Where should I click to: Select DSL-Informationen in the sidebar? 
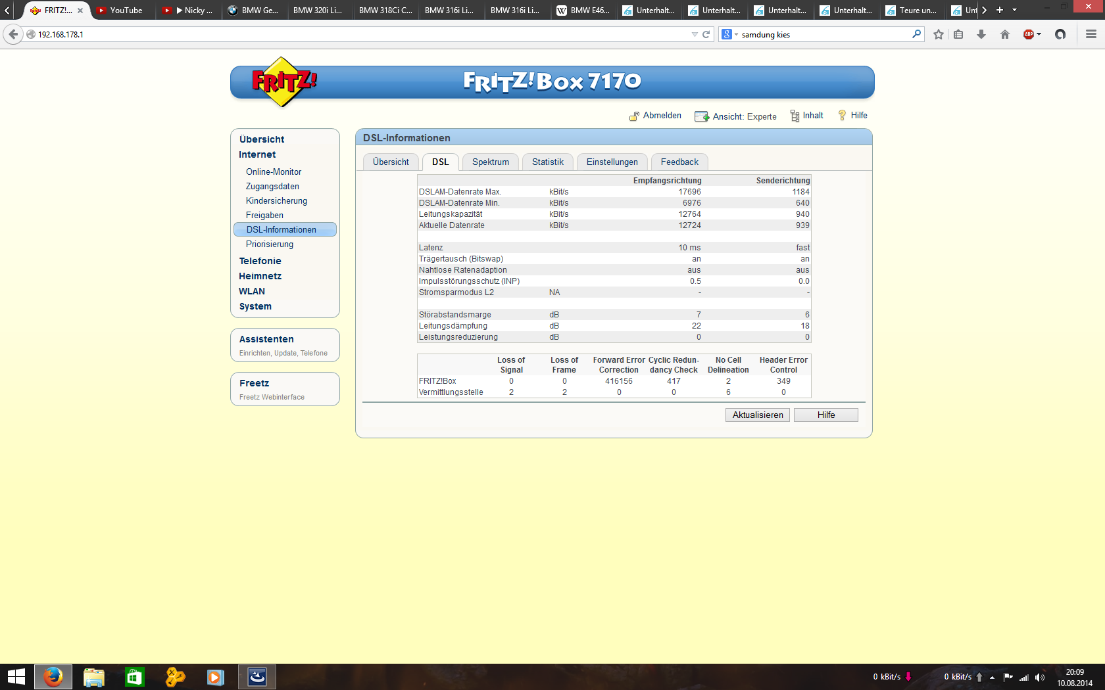pos(285,229)
